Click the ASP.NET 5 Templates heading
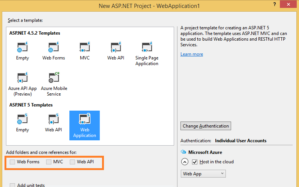 31,105
